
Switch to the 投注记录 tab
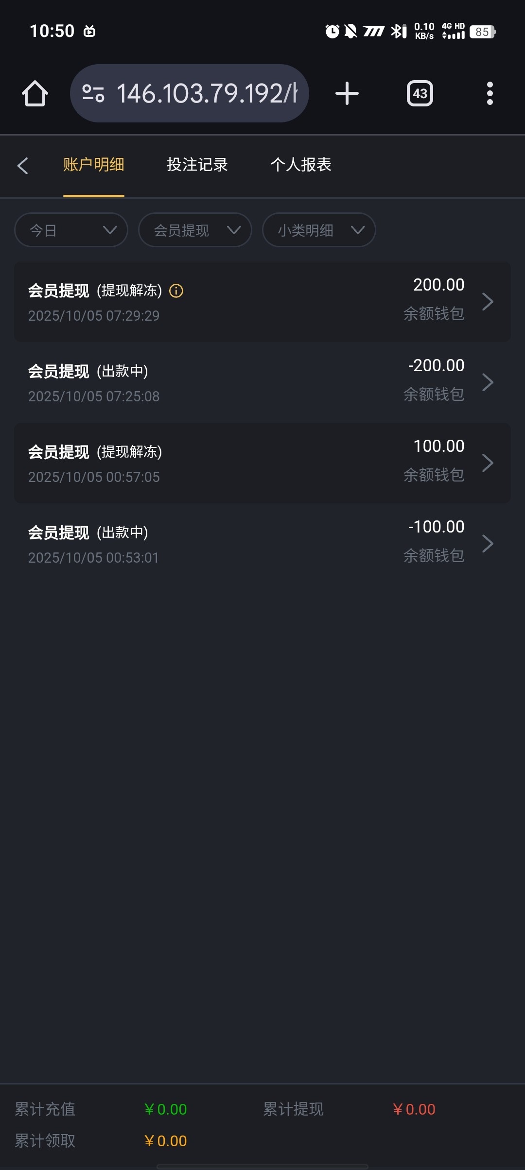[x=197, y=165]
